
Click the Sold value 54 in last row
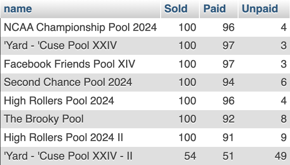190,156
